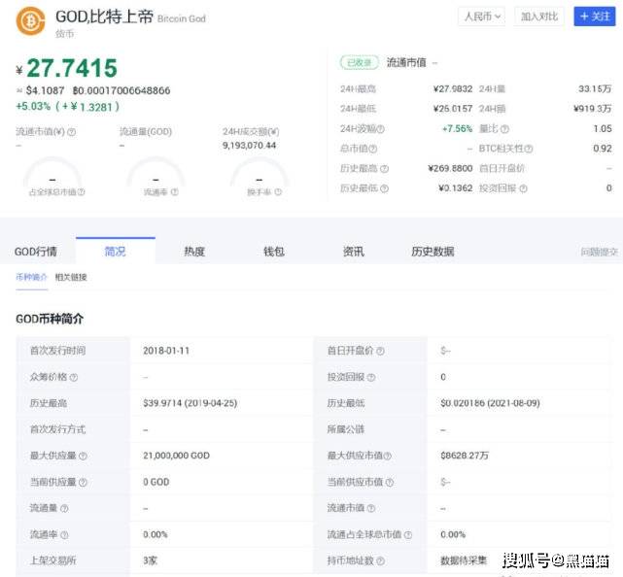The height and width of the screenshot is (577, 623).
Task: Open the 资讯 tab
Action: click(x=353, y=252)
